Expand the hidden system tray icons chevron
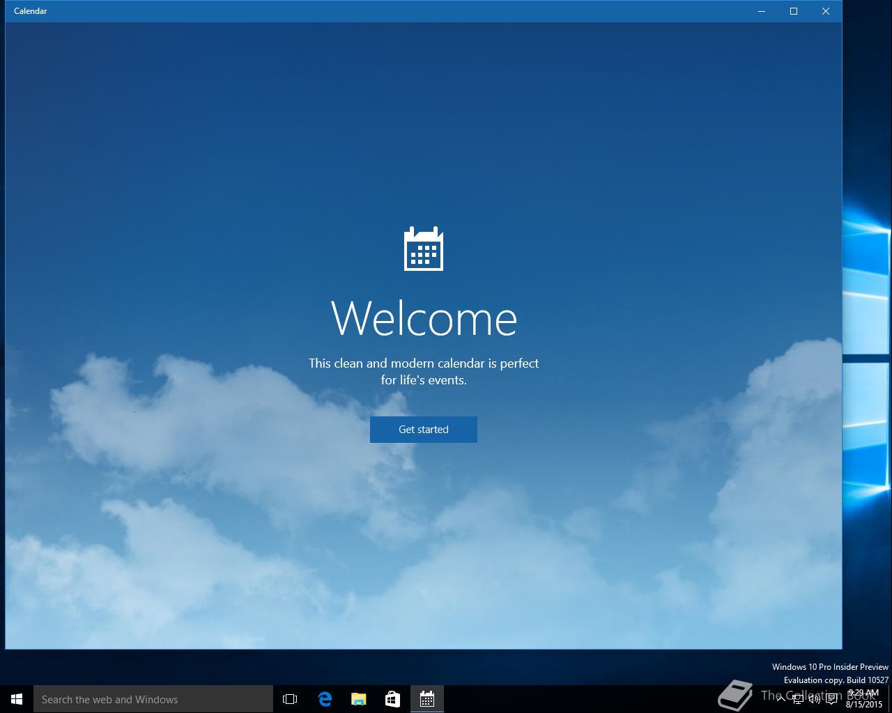Viewport: 892px width, 713px height. click(x=781, y=699)
